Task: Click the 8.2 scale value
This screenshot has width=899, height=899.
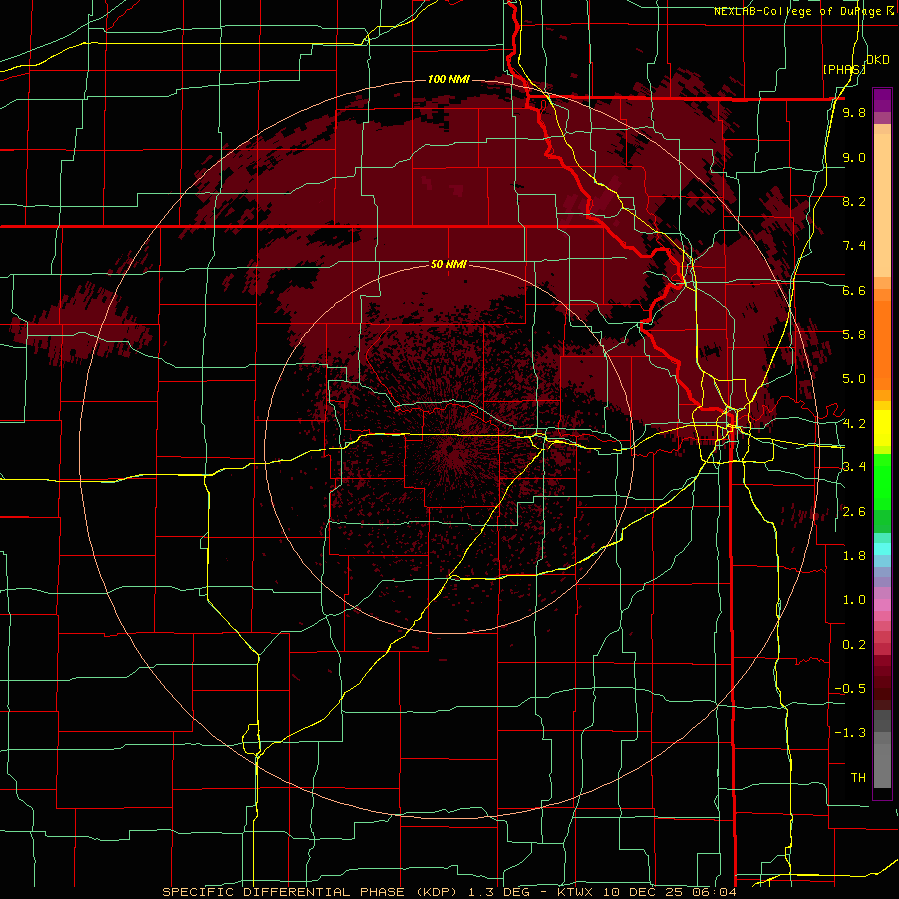Action: pyautogui.click(x=854, y=201)
